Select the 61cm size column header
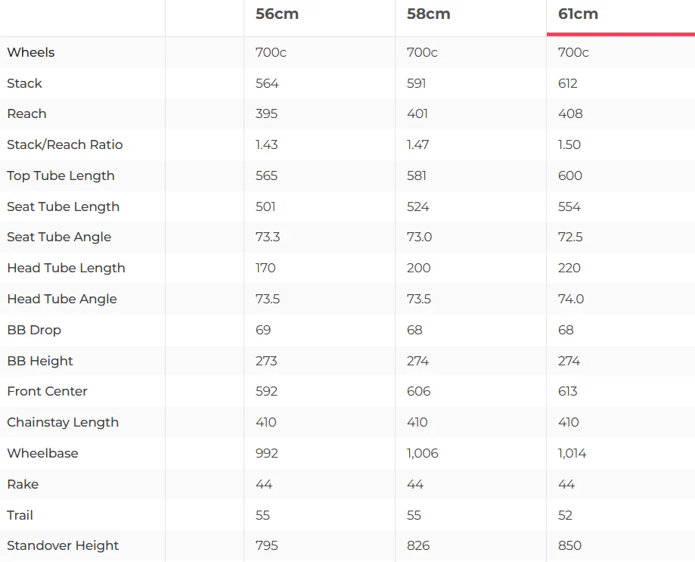The height and width of the screenshot is (562, 695). pos(578,14)
